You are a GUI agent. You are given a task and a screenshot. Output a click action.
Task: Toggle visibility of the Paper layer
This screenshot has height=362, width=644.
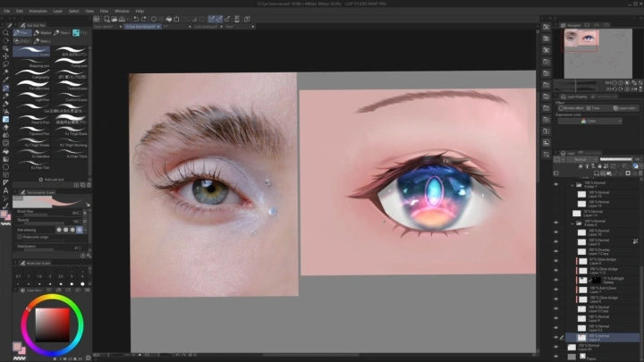coord(555,356)
